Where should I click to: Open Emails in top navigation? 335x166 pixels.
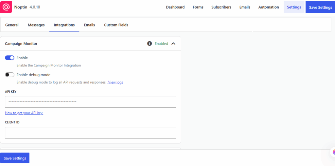(x=245, y=7)
